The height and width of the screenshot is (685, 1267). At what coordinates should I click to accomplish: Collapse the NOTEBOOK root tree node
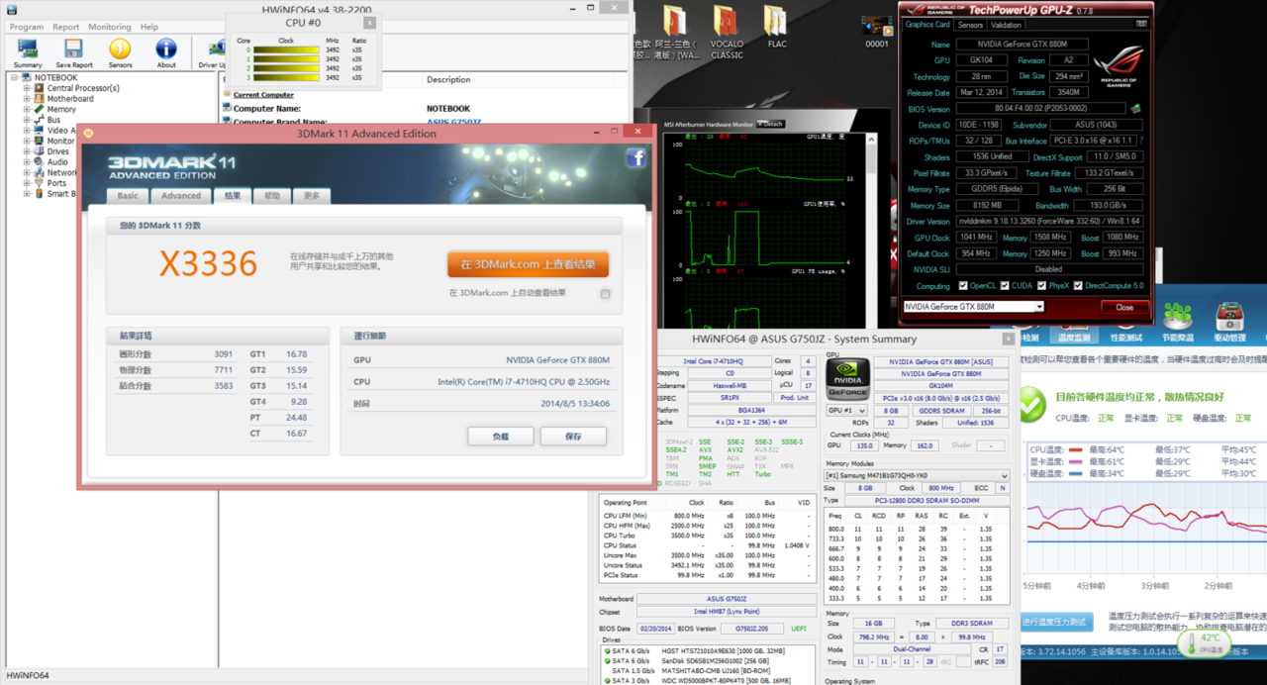click(16, 77)
